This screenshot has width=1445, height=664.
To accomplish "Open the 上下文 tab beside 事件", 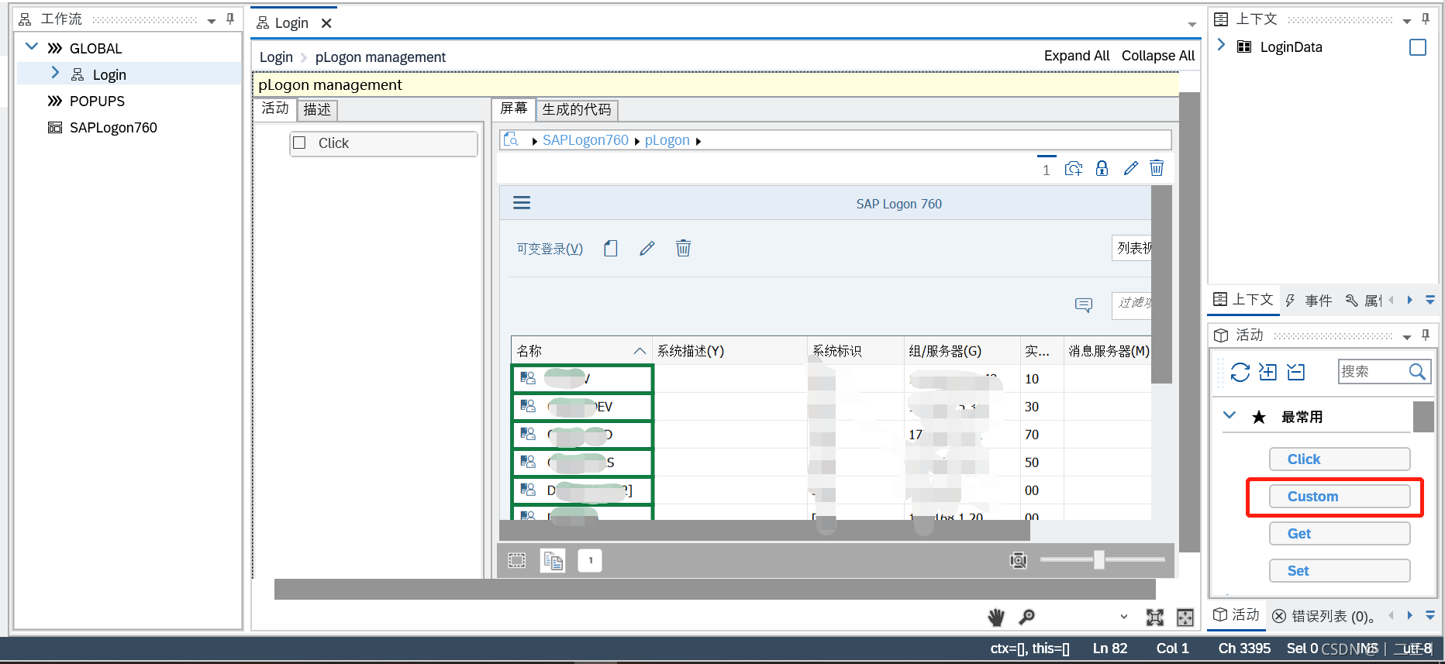I will pos(1243,300).
